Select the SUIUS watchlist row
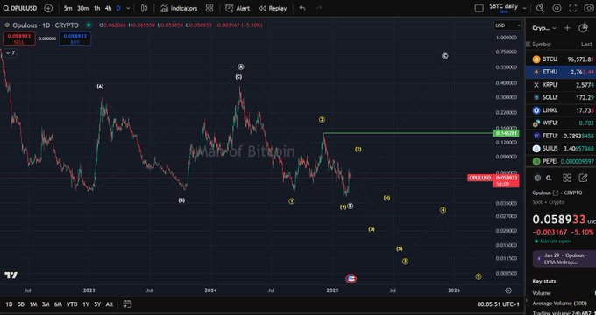The image size is (596, 315). (x=561, y=149)
